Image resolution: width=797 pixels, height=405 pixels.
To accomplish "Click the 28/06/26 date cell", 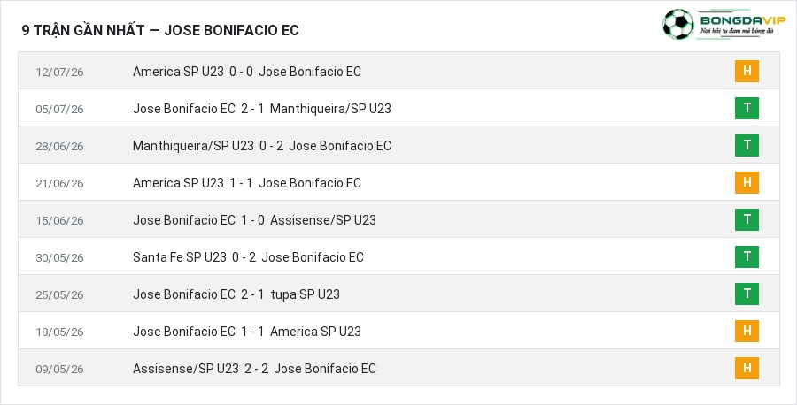I will [x=59, y=146].
